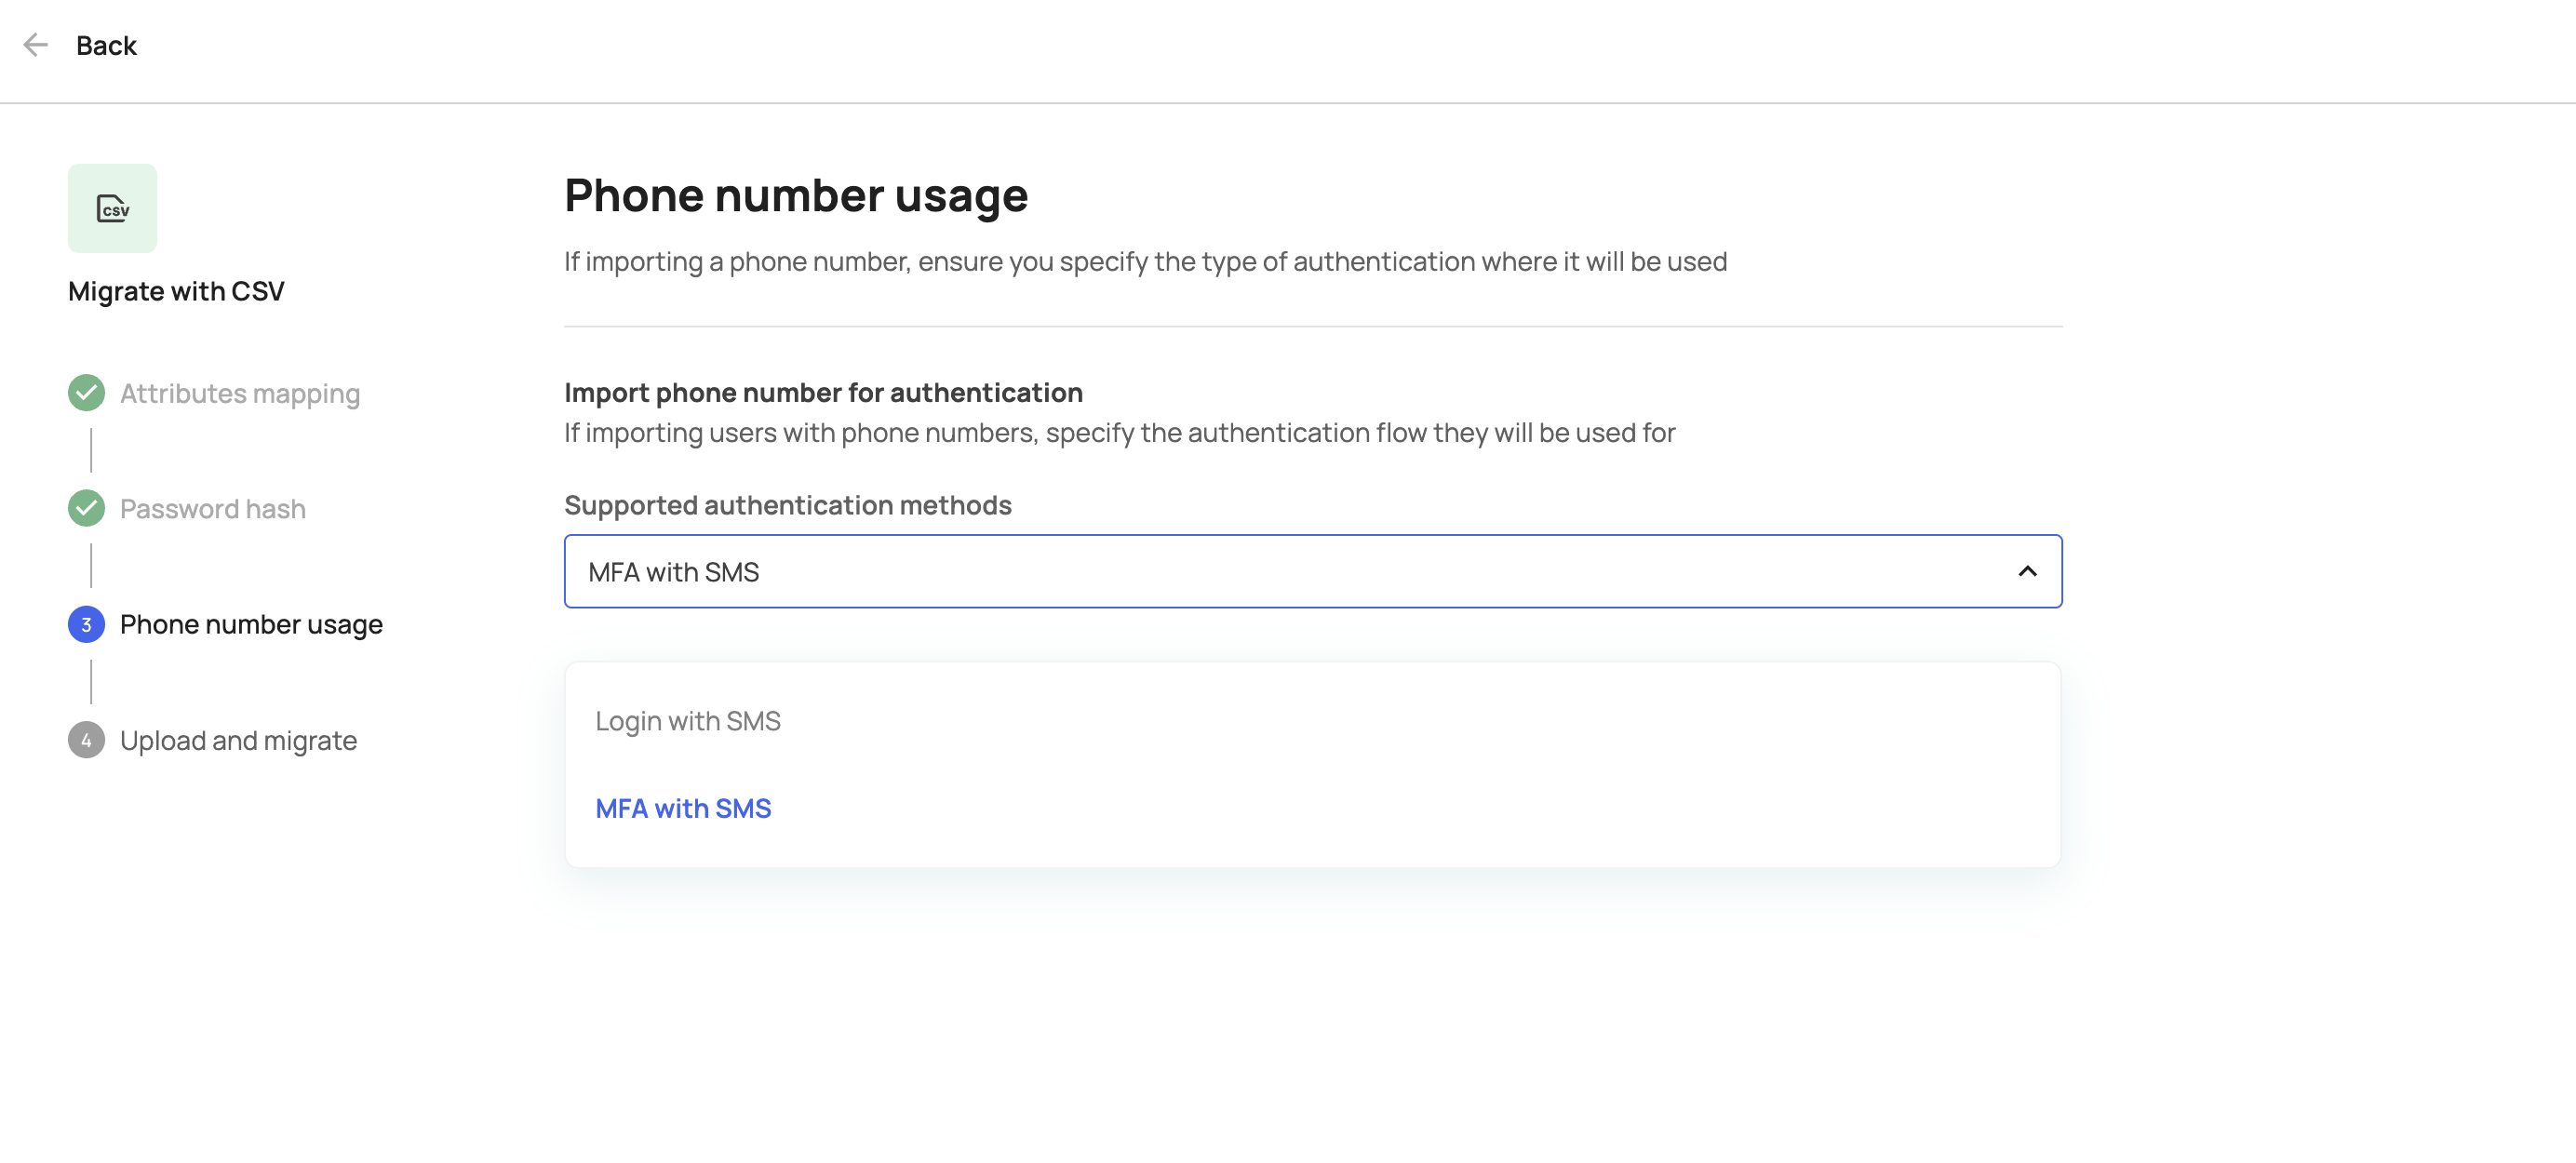
Task: Open the Password hash step
Action: (x=212, y=507)
